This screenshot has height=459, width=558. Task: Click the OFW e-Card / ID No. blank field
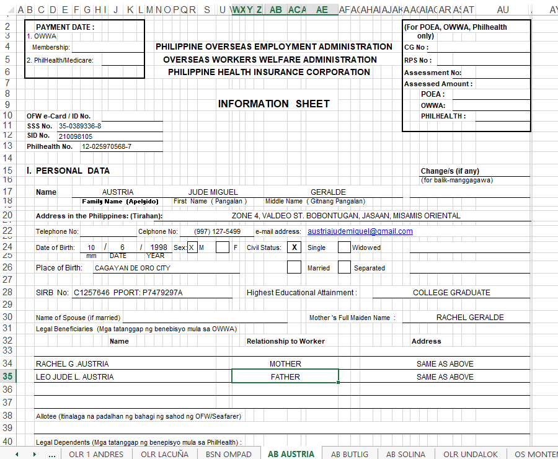pos(132,116)
